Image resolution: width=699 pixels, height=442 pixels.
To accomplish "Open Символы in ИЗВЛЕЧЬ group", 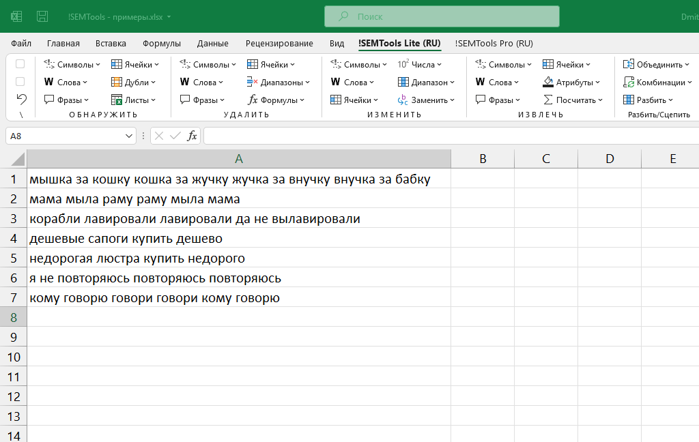I will pyautogui.click(x=503, y=65).
